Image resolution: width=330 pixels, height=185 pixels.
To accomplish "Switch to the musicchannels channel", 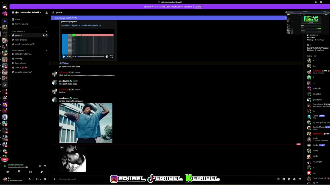I will pos(25,44).
